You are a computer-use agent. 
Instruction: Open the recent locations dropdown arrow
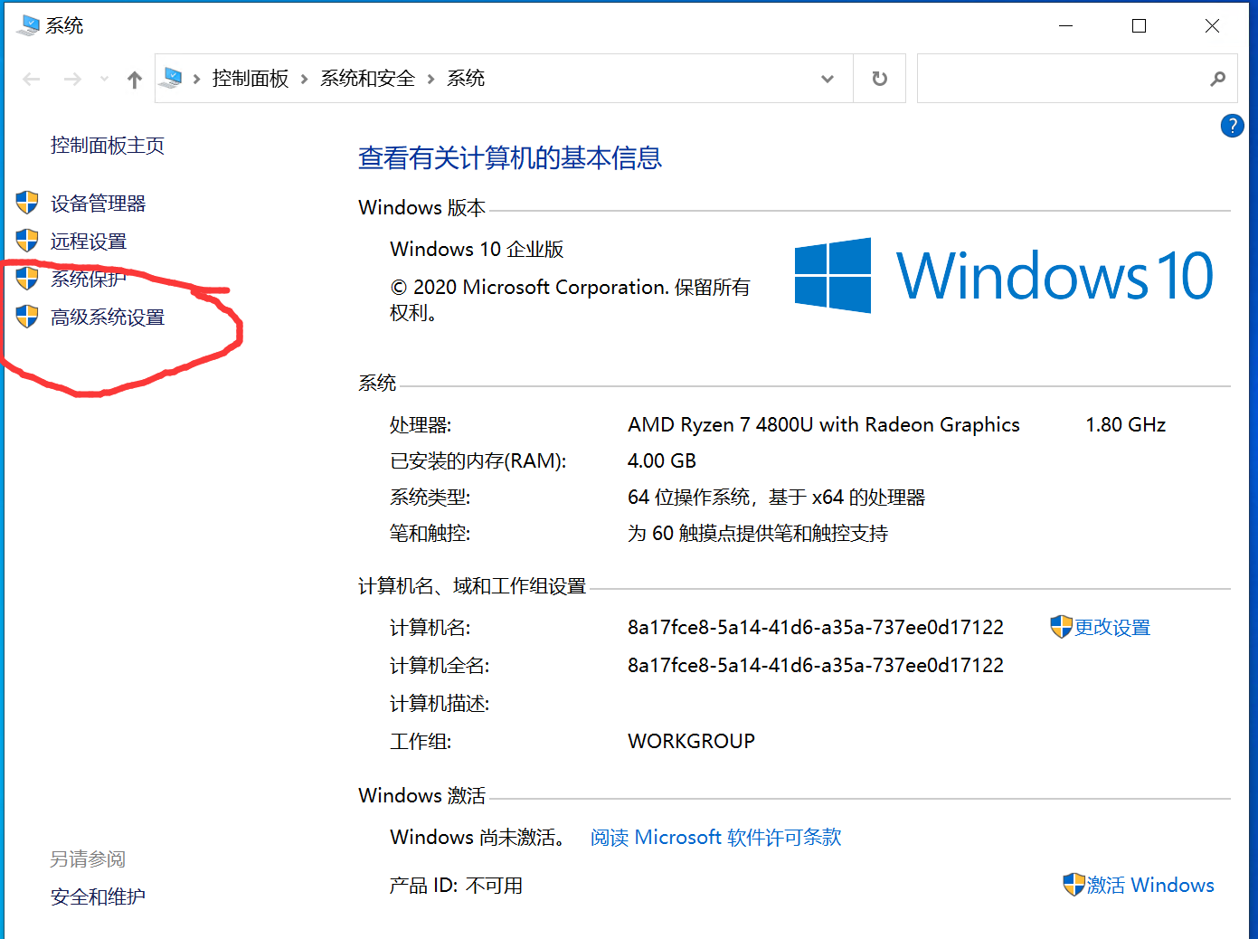tap(104, 80)
